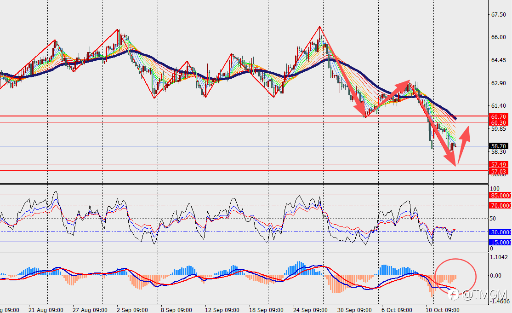Click the 10 Oct 09:00 date marker
Viewport: 512px width, 313px height.
(442, 310)
